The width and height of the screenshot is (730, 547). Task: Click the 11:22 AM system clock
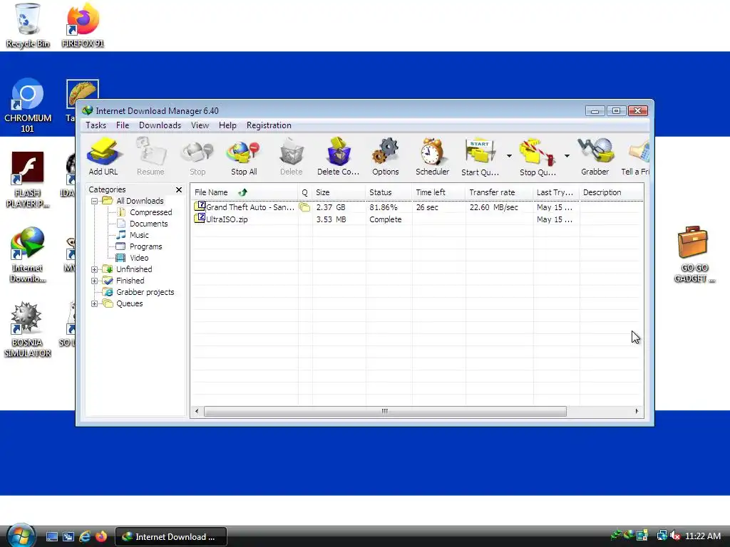click(x=703, y=536)
